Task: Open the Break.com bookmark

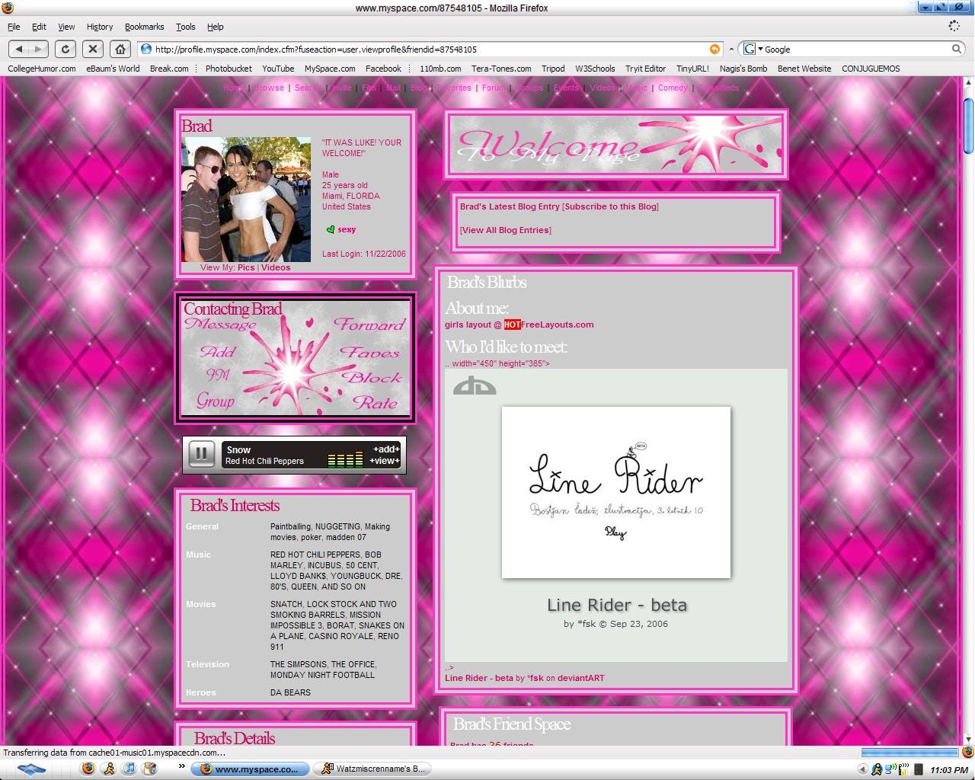Action: click(x=169, y=69)
